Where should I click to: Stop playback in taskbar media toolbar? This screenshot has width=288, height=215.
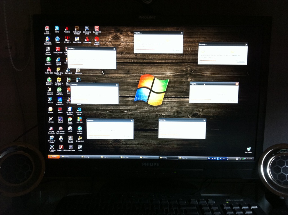(x=212, y=158)
